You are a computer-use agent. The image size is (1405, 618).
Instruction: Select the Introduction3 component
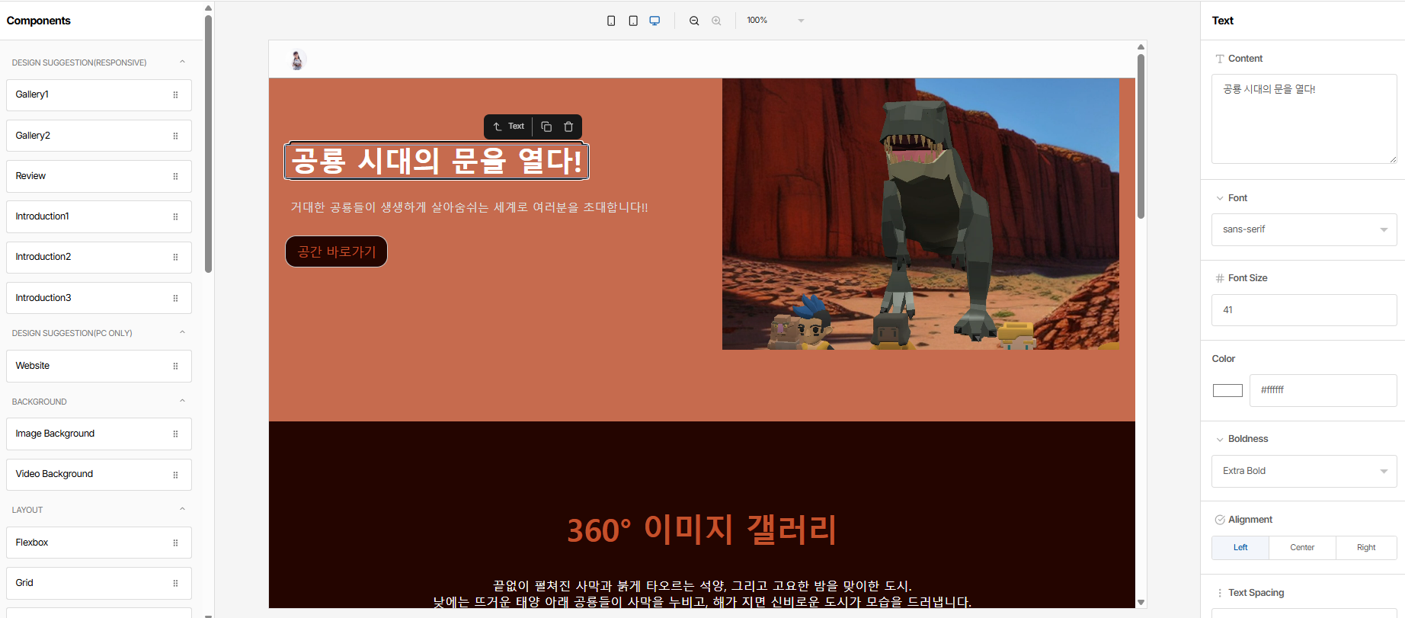coord(99,298)
